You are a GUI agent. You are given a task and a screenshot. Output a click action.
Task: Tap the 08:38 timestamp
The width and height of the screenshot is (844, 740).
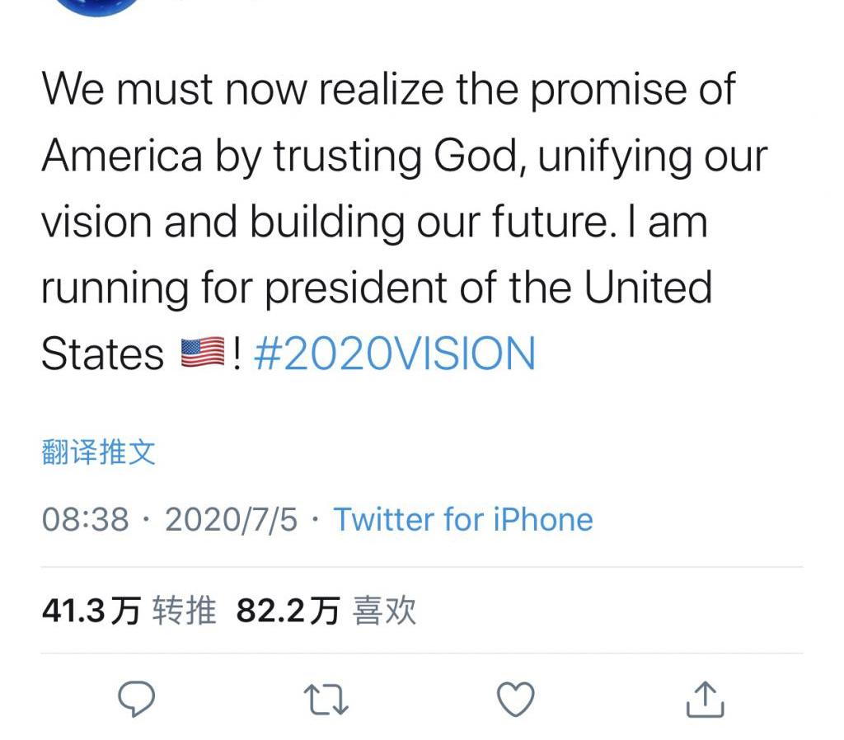point(86,520)
